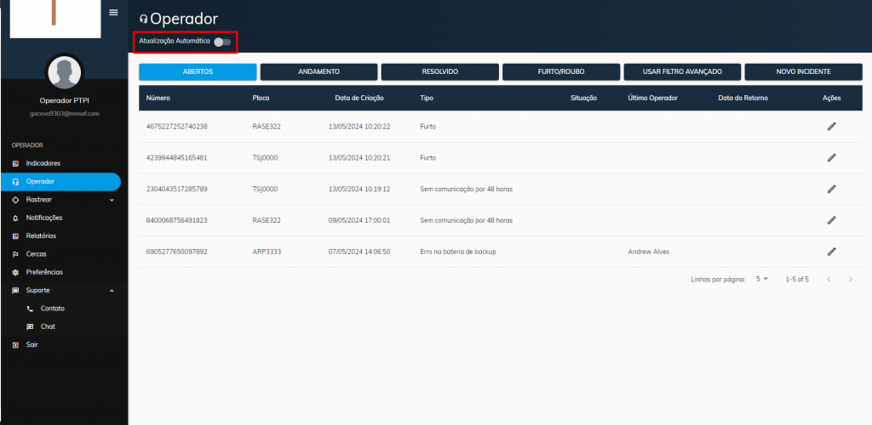Viewport: 872px width, 425px height.
Task: Edit incident 4239944845165481 with pencil icon
Action: tap(831, 157)
